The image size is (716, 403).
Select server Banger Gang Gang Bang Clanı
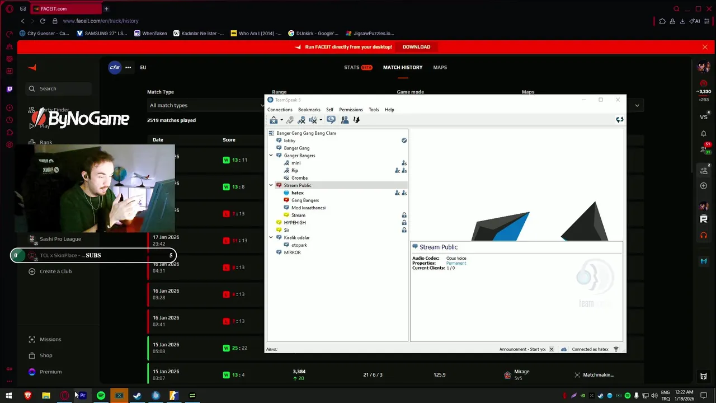[306, 133]
